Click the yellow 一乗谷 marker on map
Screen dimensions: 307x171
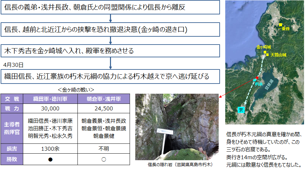pyautogui.click(x=280, y=25)
